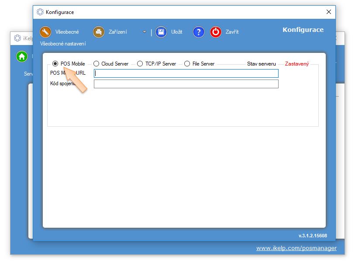This screenshot has width=355, height=264.
Task: Select the POS Mobile radio button
Action: click(55, 64)
